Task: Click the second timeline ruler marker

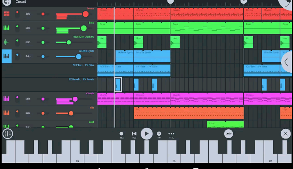Action: pyautogui.click(x=243, y=2)
